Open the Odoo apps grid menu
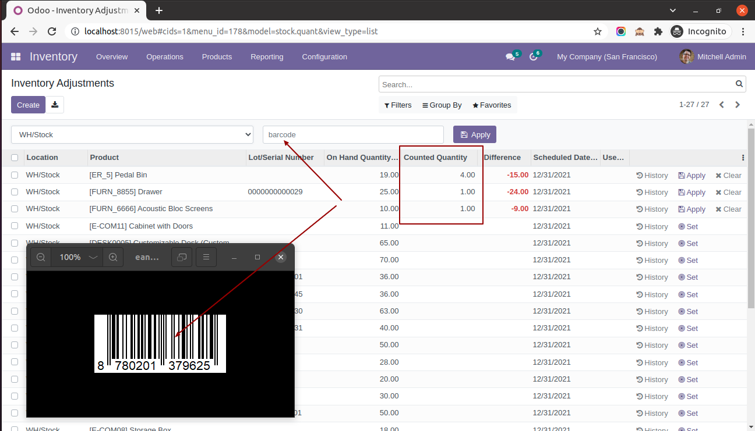The width and height of the screenshot is (755, 431). click(16, 56)
